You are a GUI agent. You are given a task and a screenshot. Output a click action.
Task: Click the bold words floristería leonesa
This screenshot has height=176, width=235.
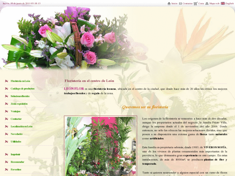point(105,89)
